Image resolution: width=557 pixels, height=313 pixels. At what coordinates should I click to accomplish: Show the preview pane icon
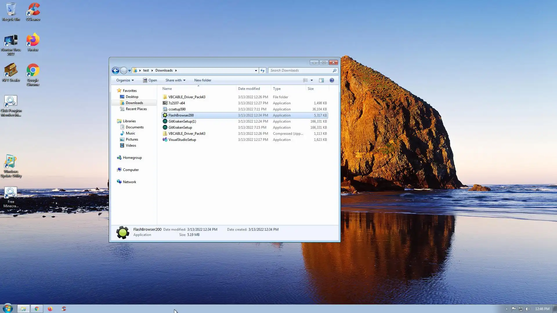point(321,80)
